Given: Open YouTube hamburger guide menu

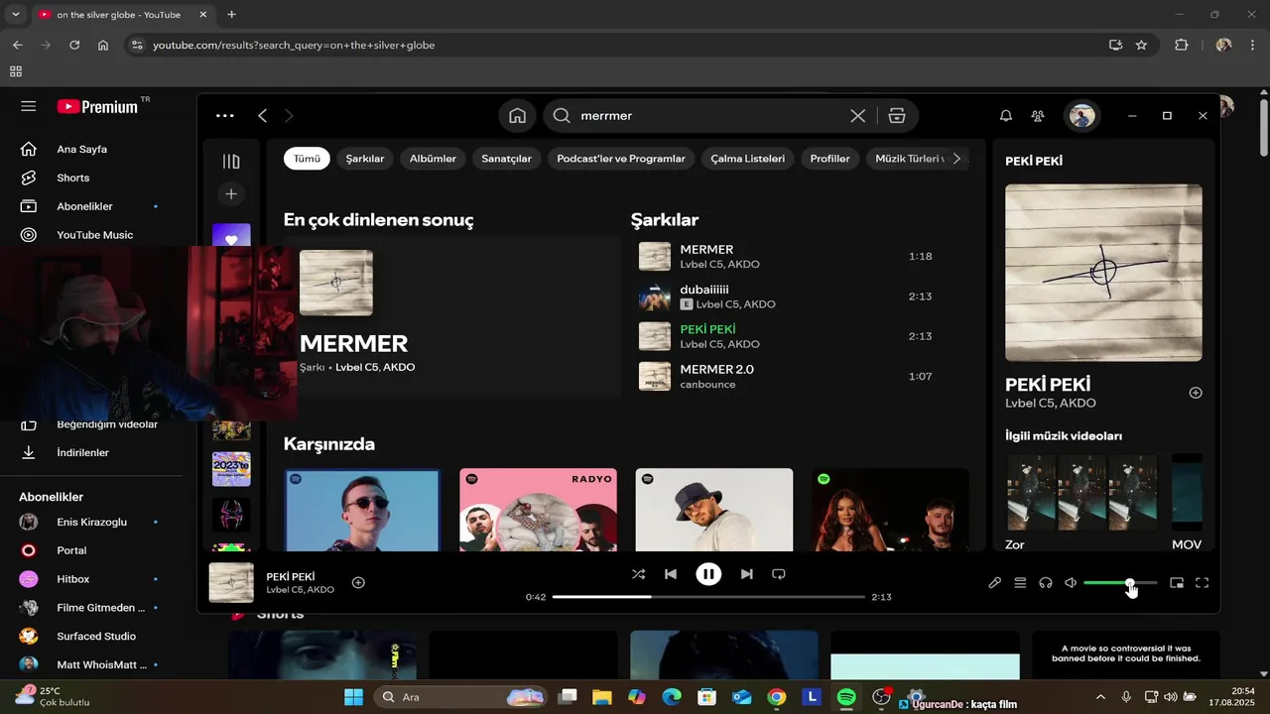Looking at the screenshot, I should point(28,106).
